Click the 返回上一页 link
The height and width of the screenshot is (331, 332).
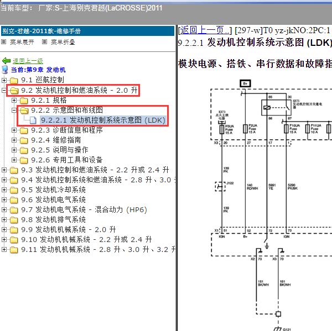(x=205, y=30)
